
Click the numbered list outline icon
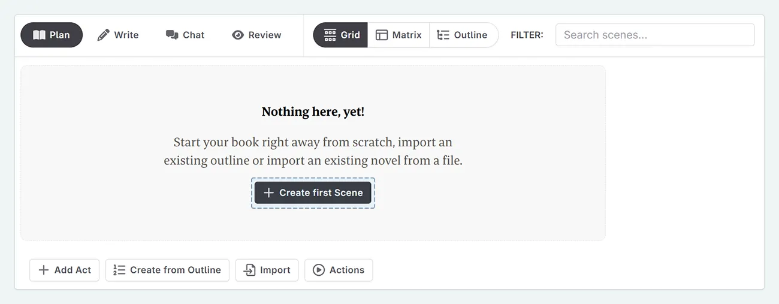(119, 270)
